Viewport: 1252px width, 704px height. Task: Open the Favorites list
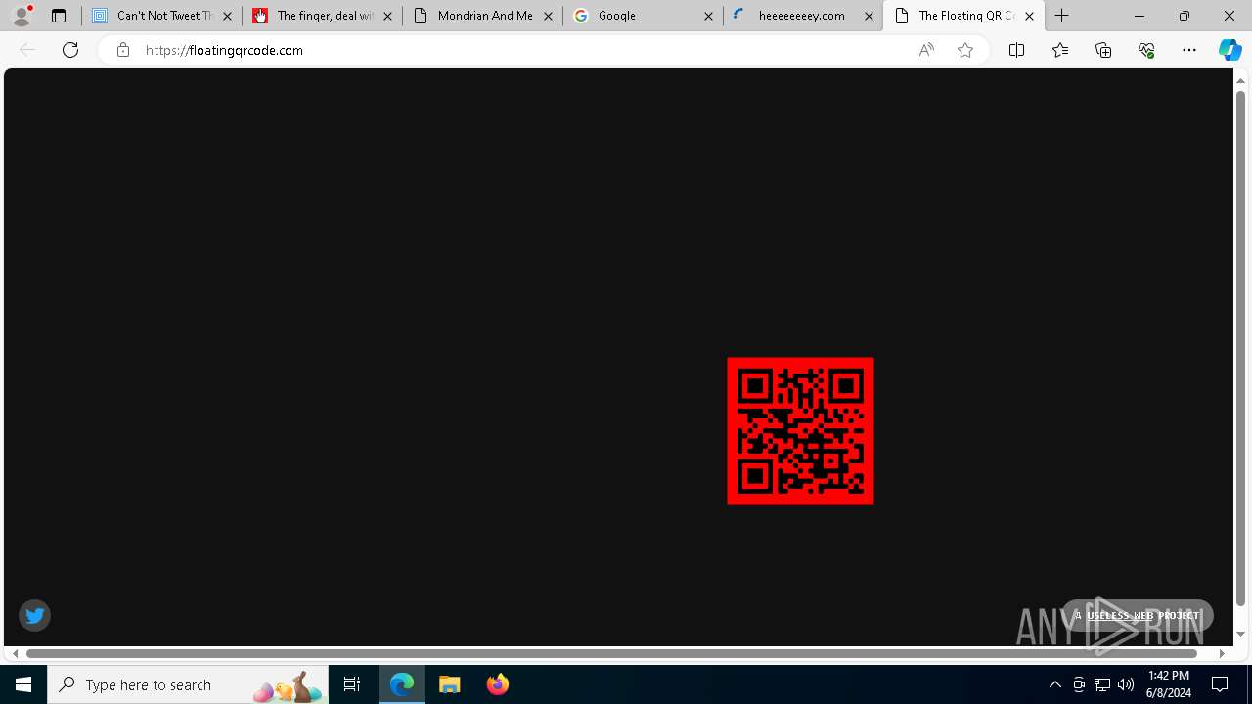pos(1060,50)
